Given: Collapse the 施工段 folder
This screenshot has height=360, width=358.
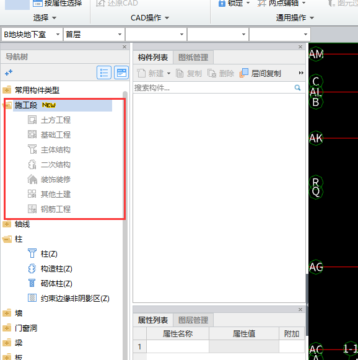Looking at the screenshot, I should pos(7,105).
